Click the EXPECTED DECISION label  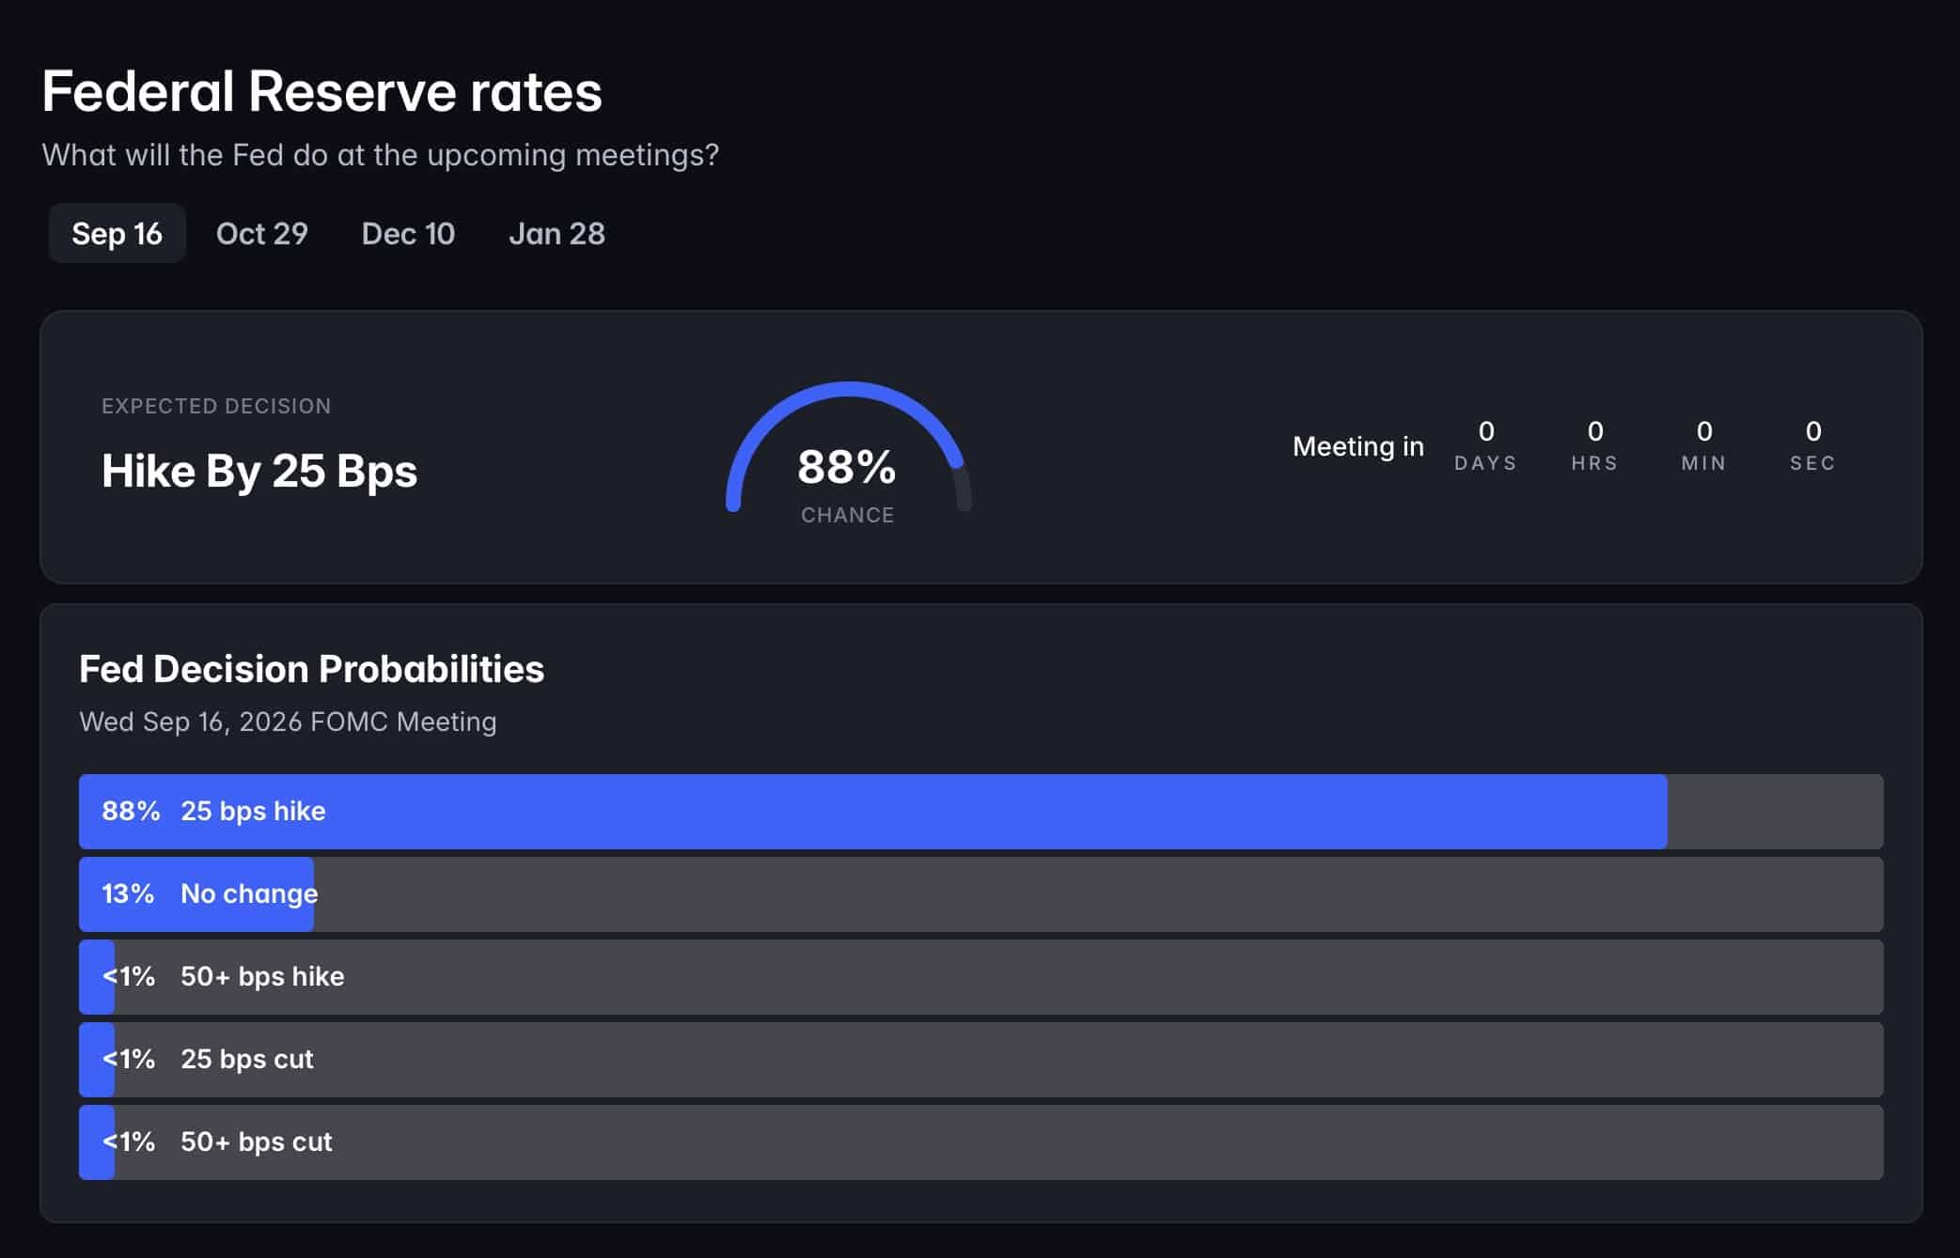pyautogui.click(x=216, y=406)
